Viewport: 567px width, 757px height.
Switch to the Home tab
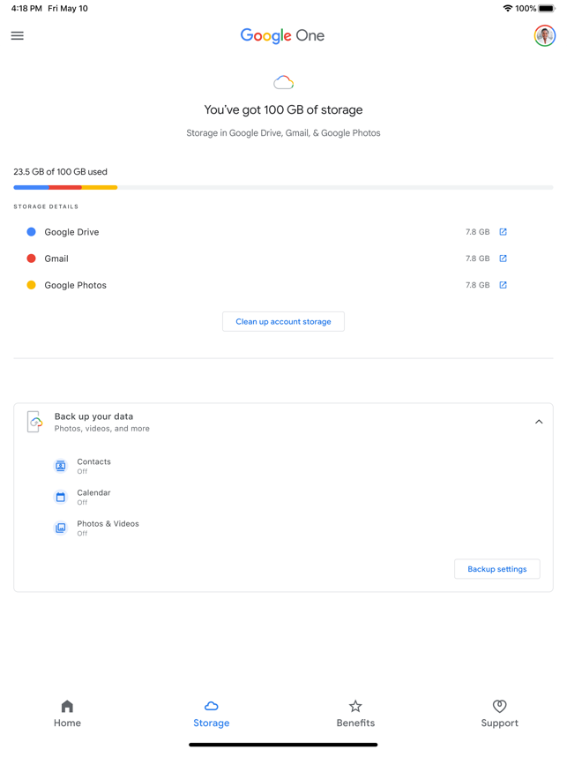[67, 713]
